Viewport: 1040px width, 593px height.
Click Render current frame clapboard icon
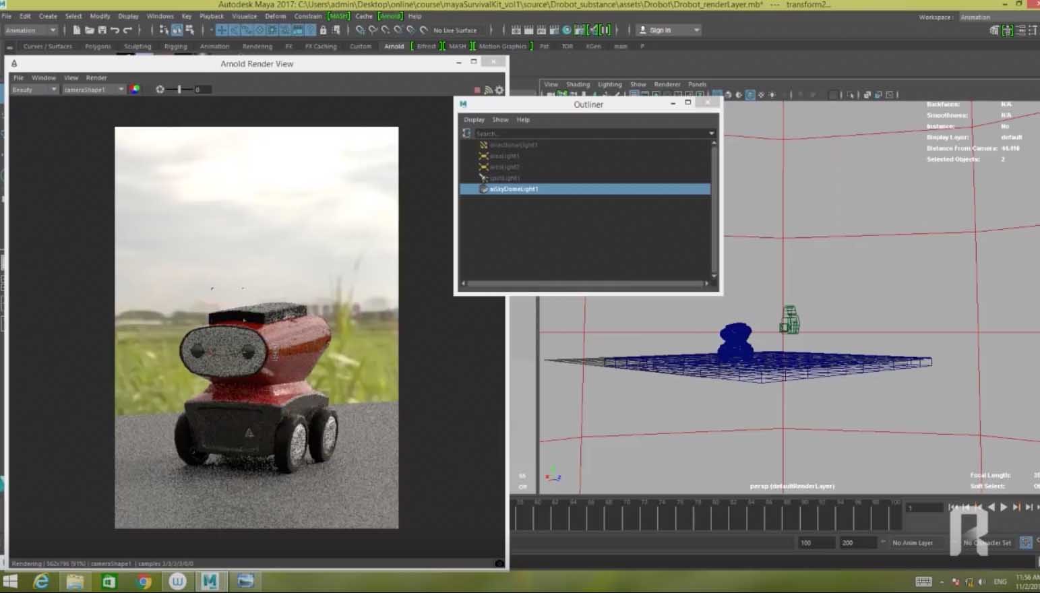click(528, 30)
